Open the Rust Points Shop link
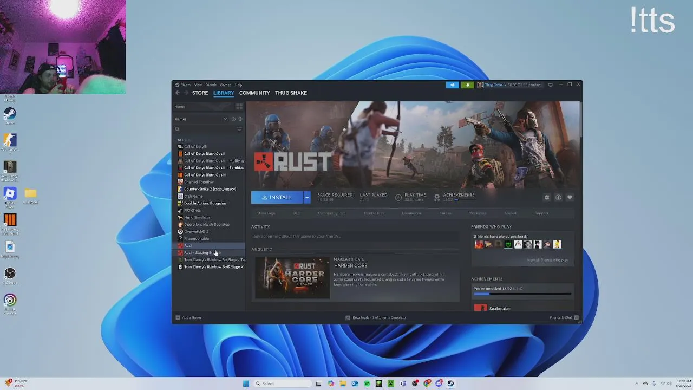This screenshot has height=390, width=693. [x=374, y=213]
